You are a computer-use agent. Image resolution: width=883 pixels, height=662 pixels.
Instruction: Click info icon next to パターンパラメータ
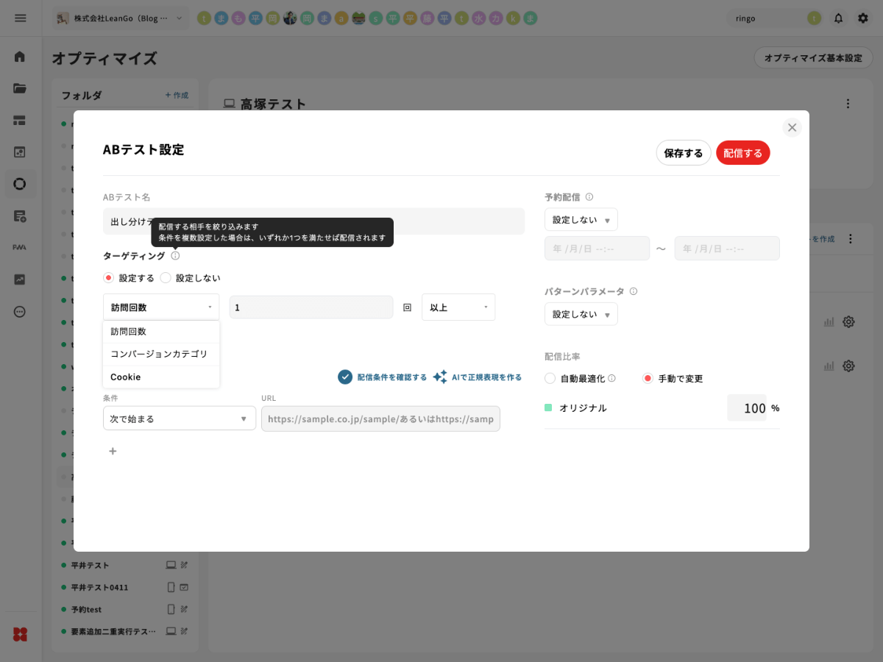(x=634, y=291)
